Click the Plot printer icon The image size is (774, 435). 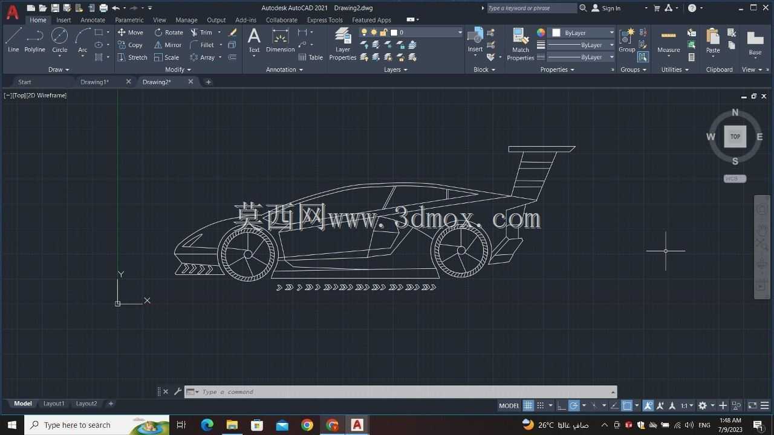pos(103,8)
